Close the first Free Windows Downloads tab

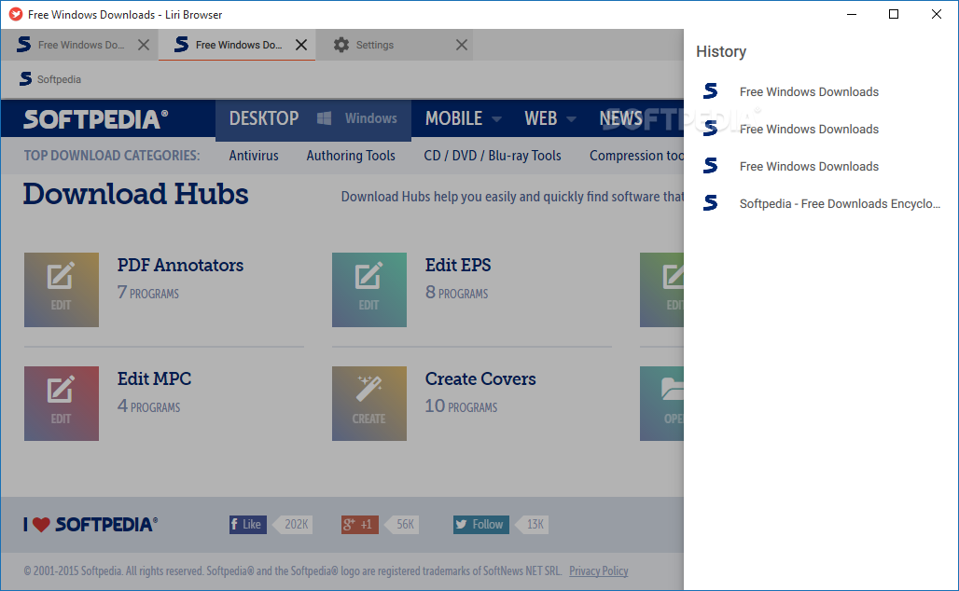point(143,46)
